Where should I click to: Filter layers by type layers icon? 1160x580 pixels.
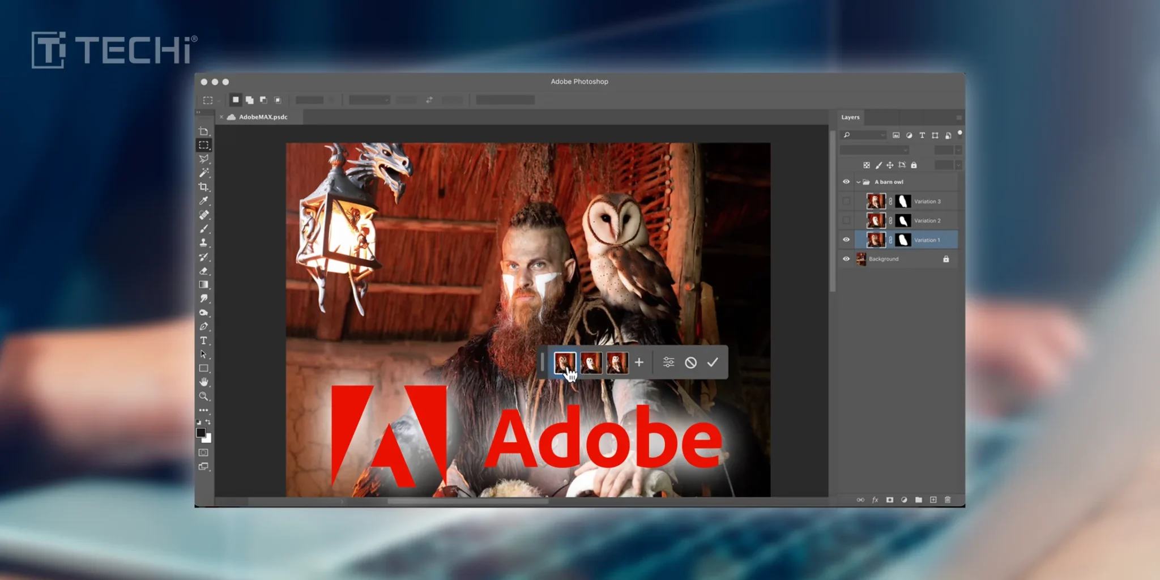click(x=922, y=135)
